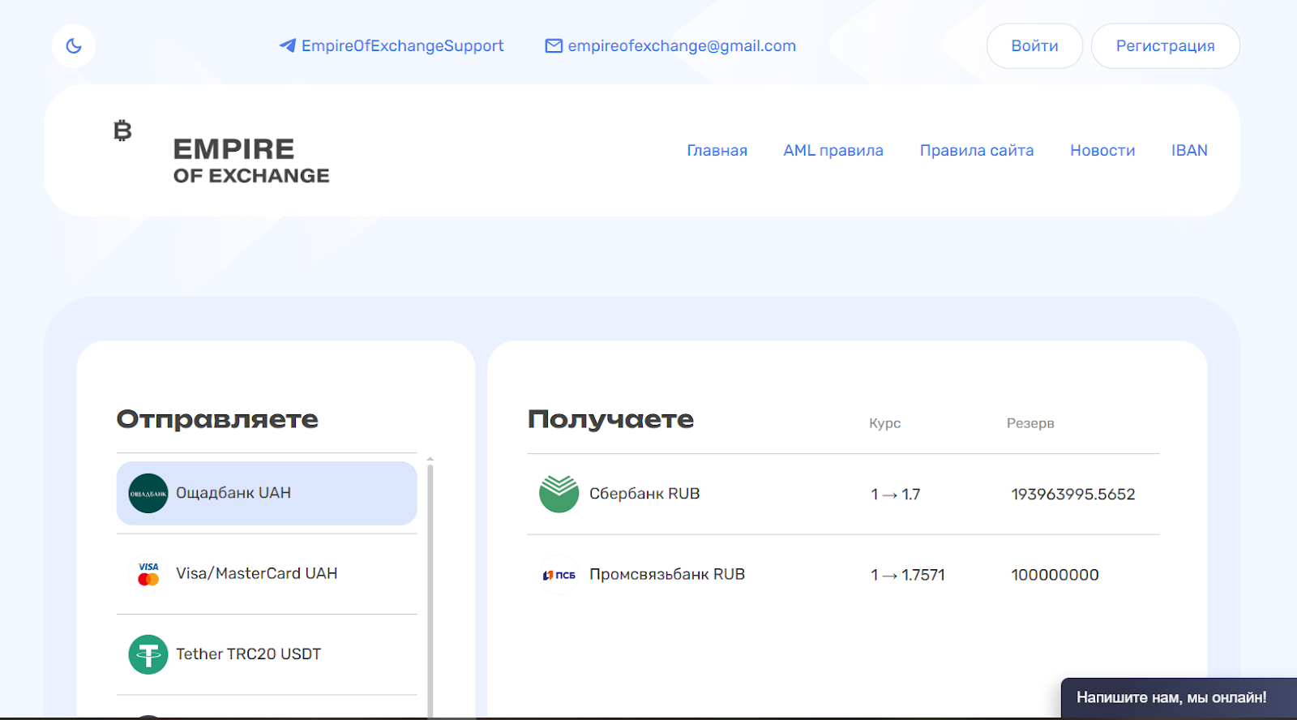This screenshot has height=720, width=1297.
Task: Open the Напишите нам, мы онлайн chat
Action: tap(1171, 697)
